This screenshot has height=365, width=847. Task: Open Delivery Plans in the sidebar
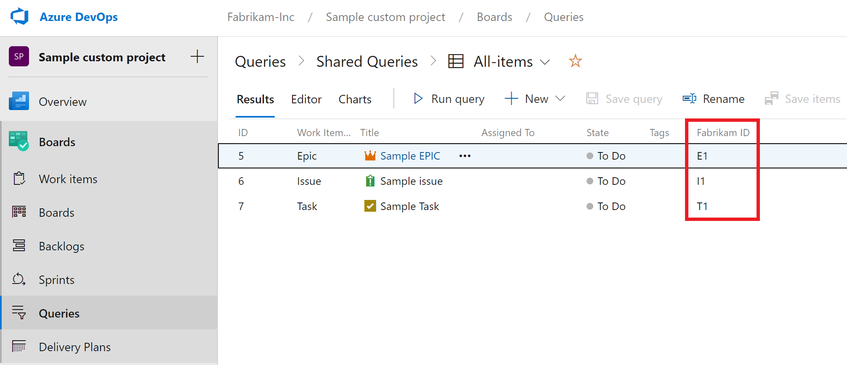75,347
